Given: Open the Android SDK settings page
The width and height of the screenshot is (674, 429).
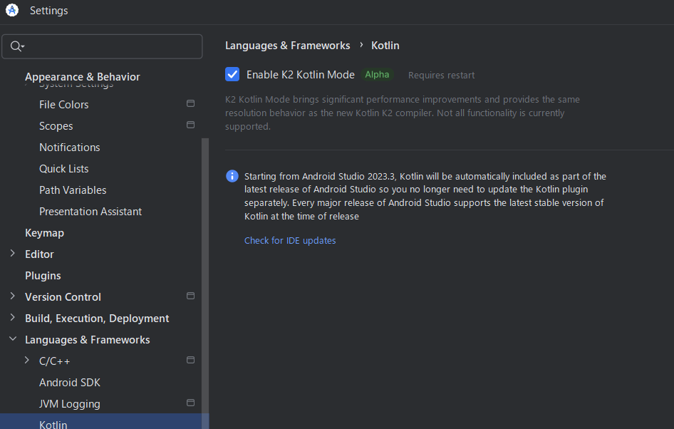Looking at the screenshot, I should (x=70, y=383).
